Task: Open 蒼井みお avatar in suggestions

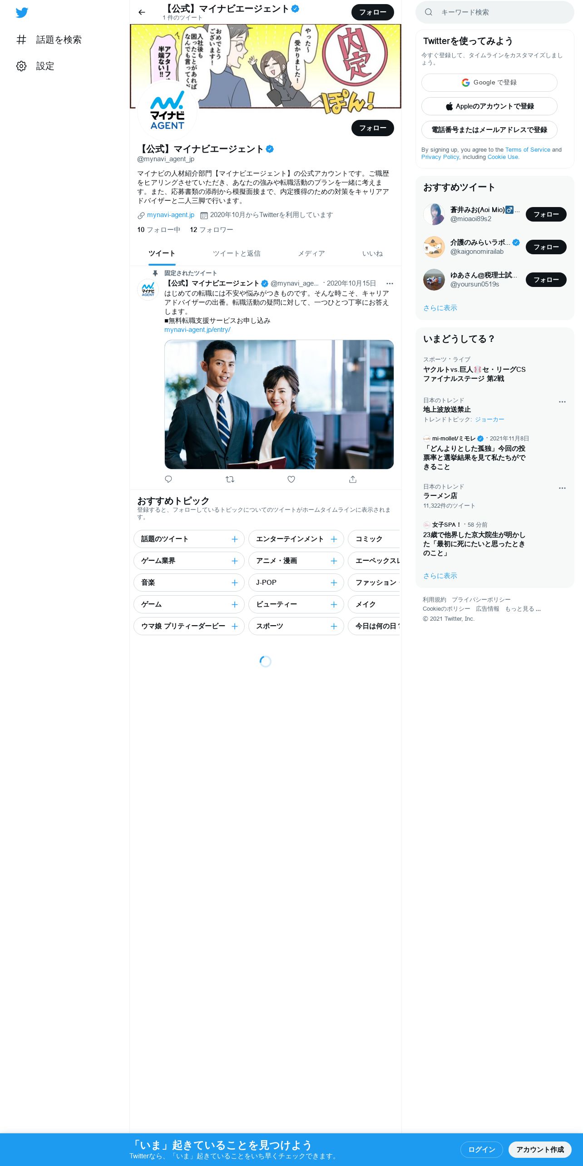Action: tap(434, 214)
